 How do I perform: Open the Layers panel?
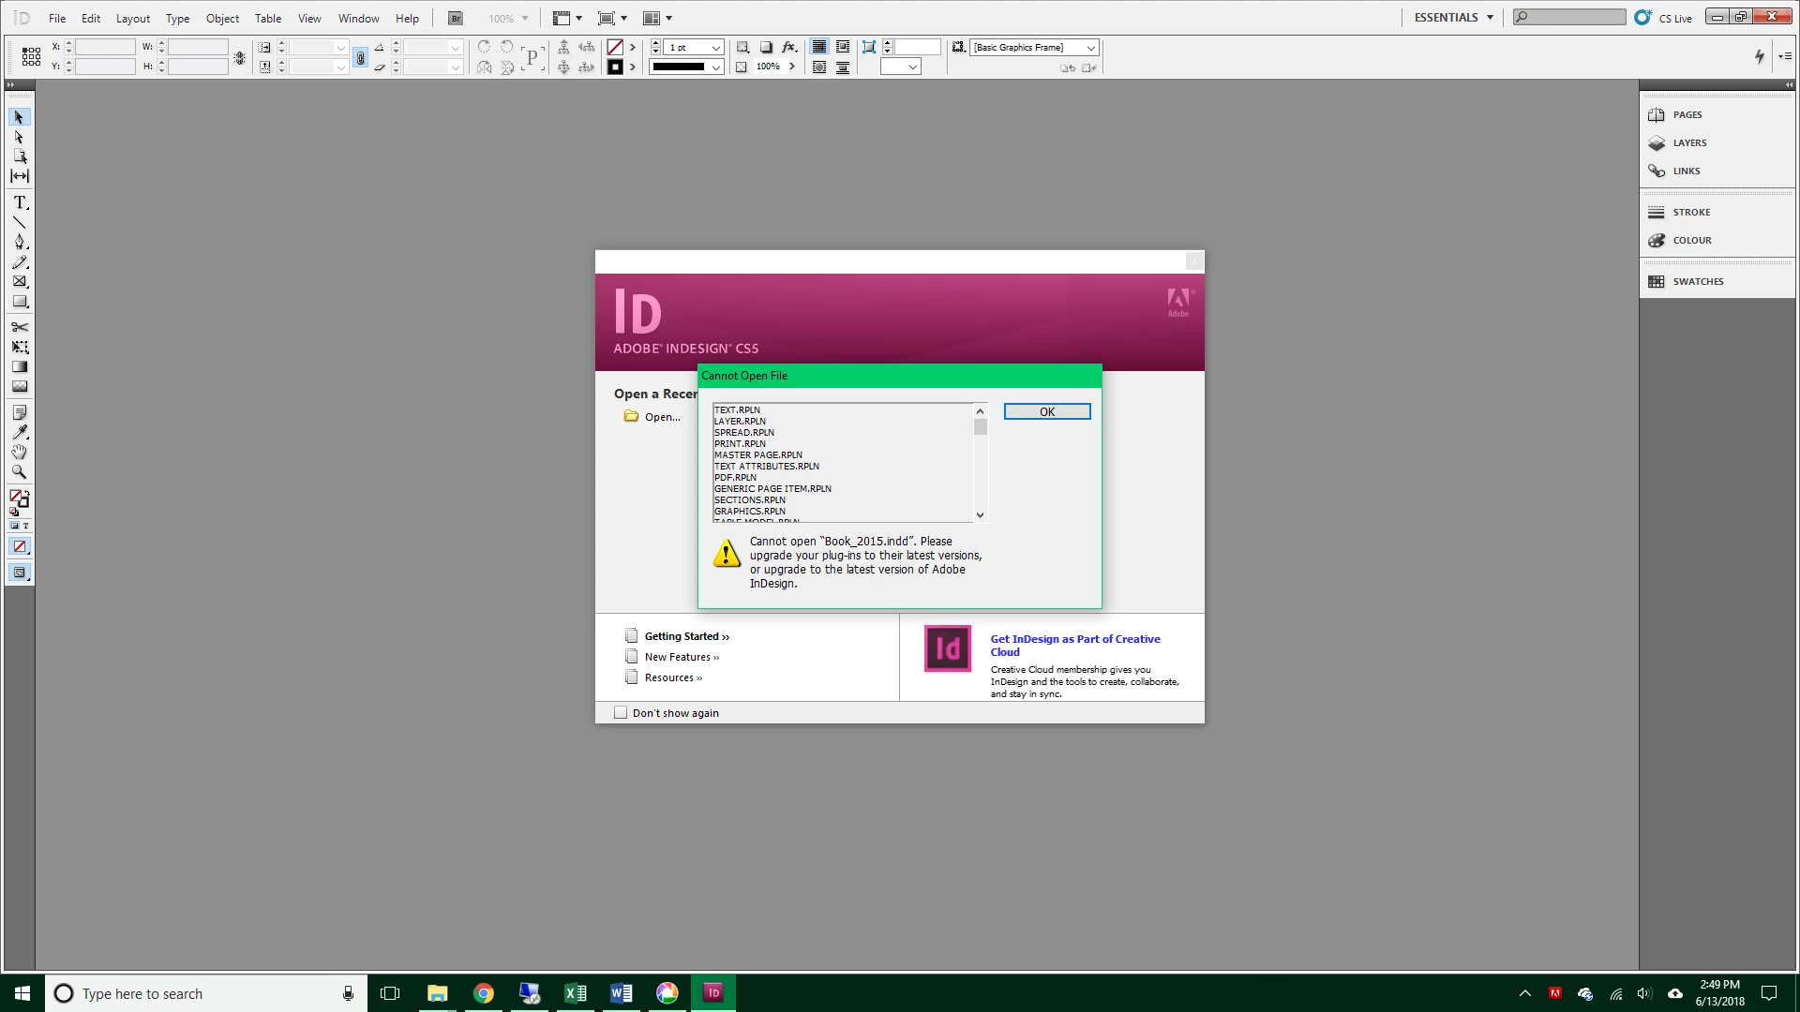point(1688,143)
